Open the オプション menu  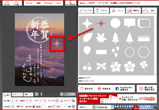pos(48,3)
